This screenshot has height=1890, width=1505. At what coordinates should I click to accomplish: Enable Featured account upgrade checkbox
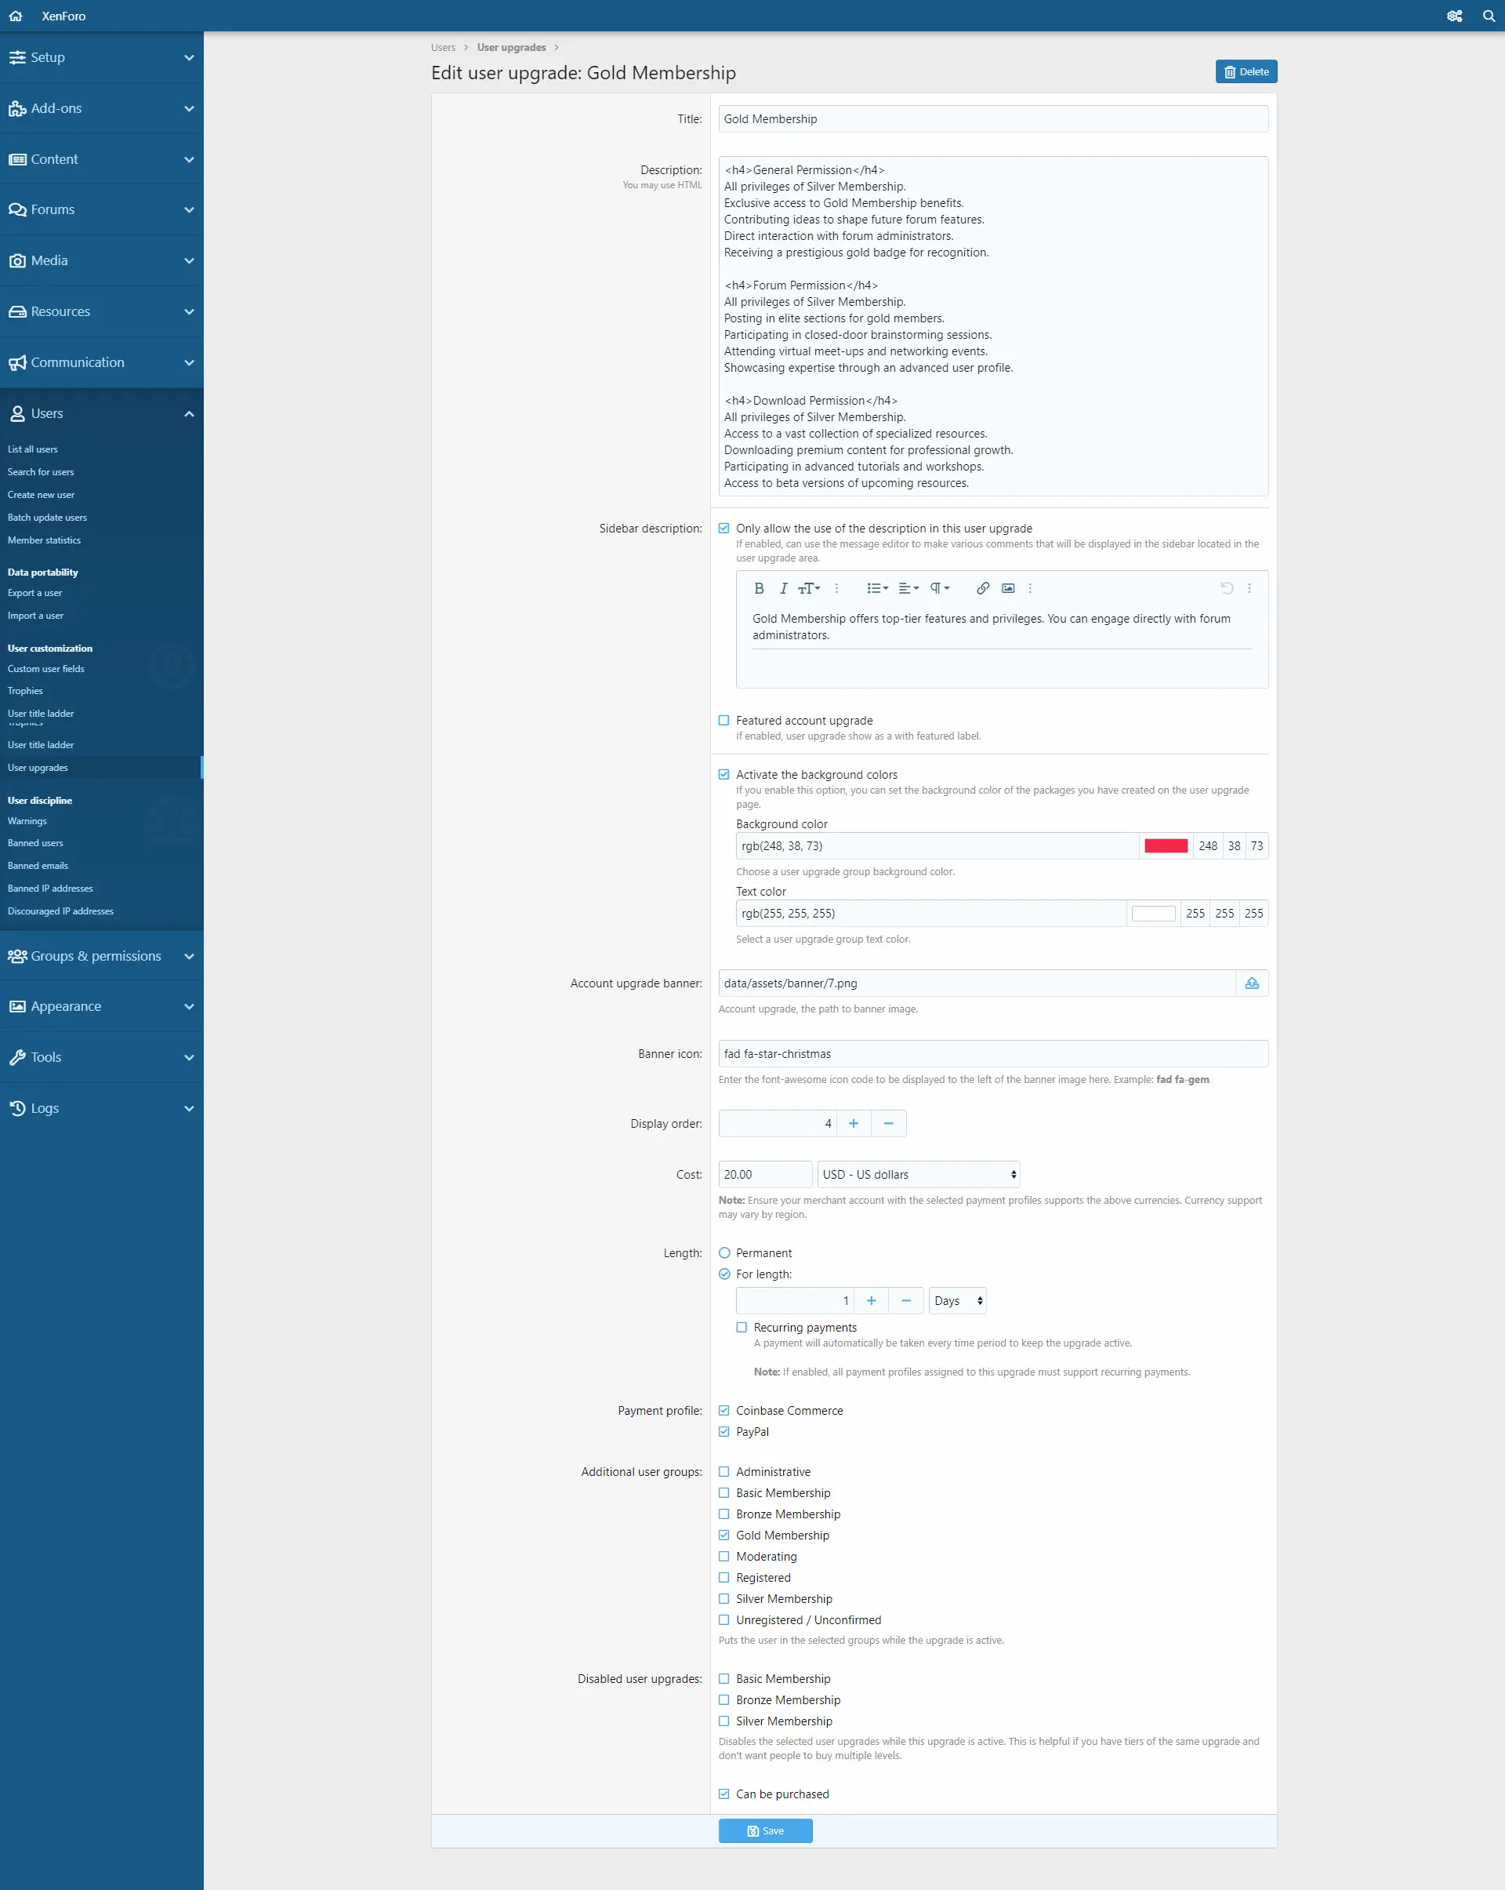723,720
